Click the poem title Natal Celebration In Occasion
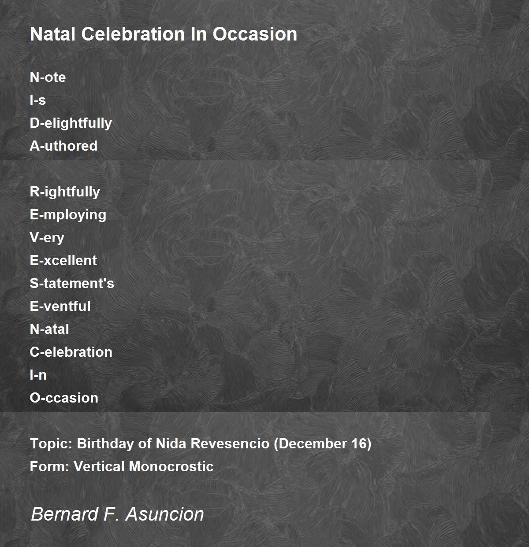 point(164,34)
